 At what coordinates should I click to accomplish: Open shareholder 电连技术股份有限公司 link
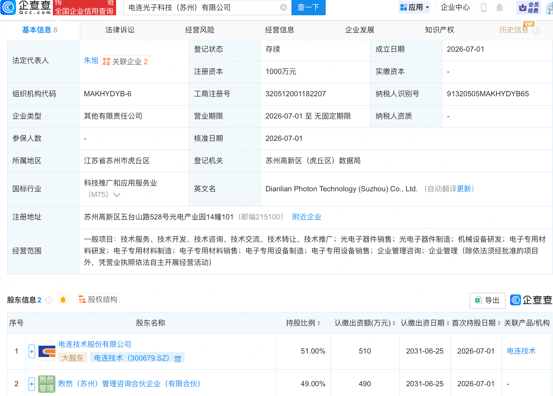pos(95,344)
